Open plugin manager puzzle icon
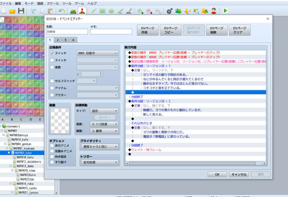 tap(178, 11)
